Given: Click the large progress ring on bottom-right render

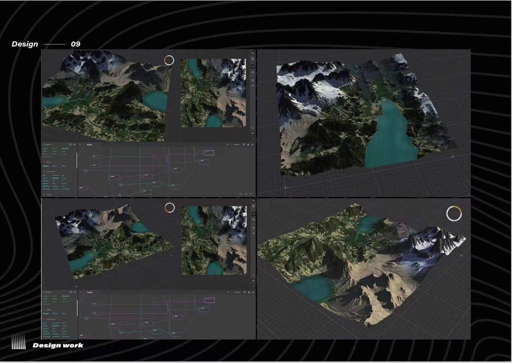Looking at the screenshot, I should pyautogui.click(x=454, y=214).
